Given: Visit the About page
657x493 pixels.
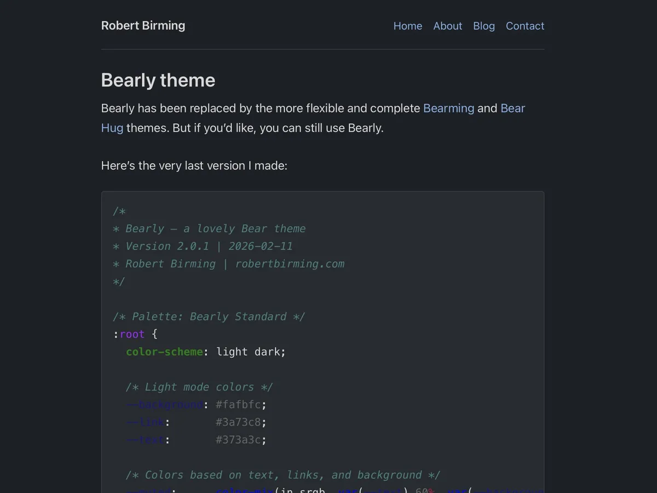Looking at the screenshot, I should (x=447, y=26).
